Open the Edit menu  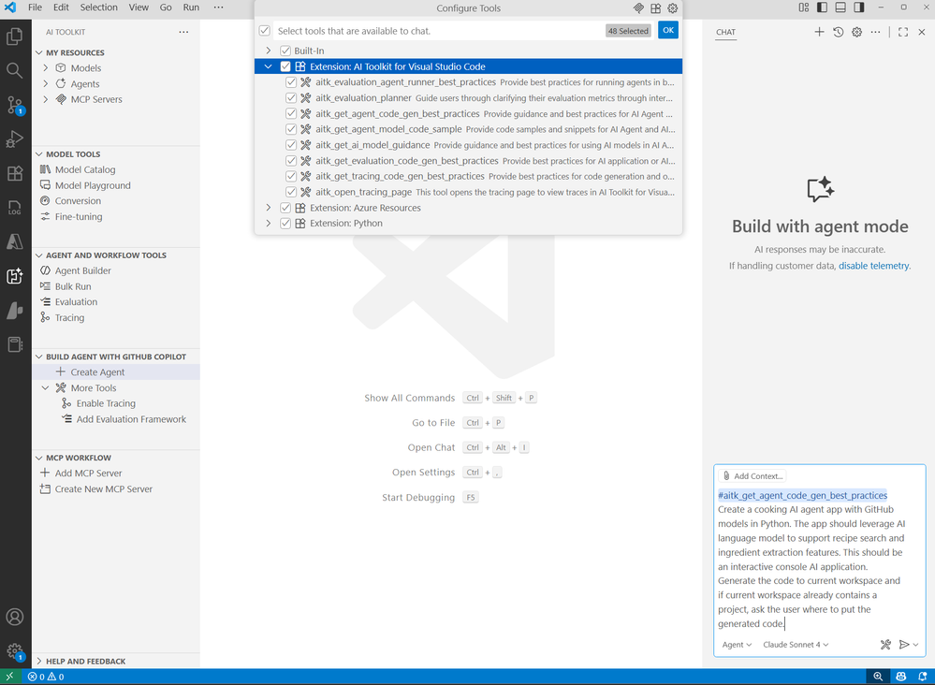[x=61, y=7]
